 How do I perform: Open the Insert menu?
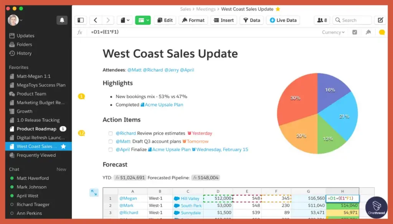[224, 20]
